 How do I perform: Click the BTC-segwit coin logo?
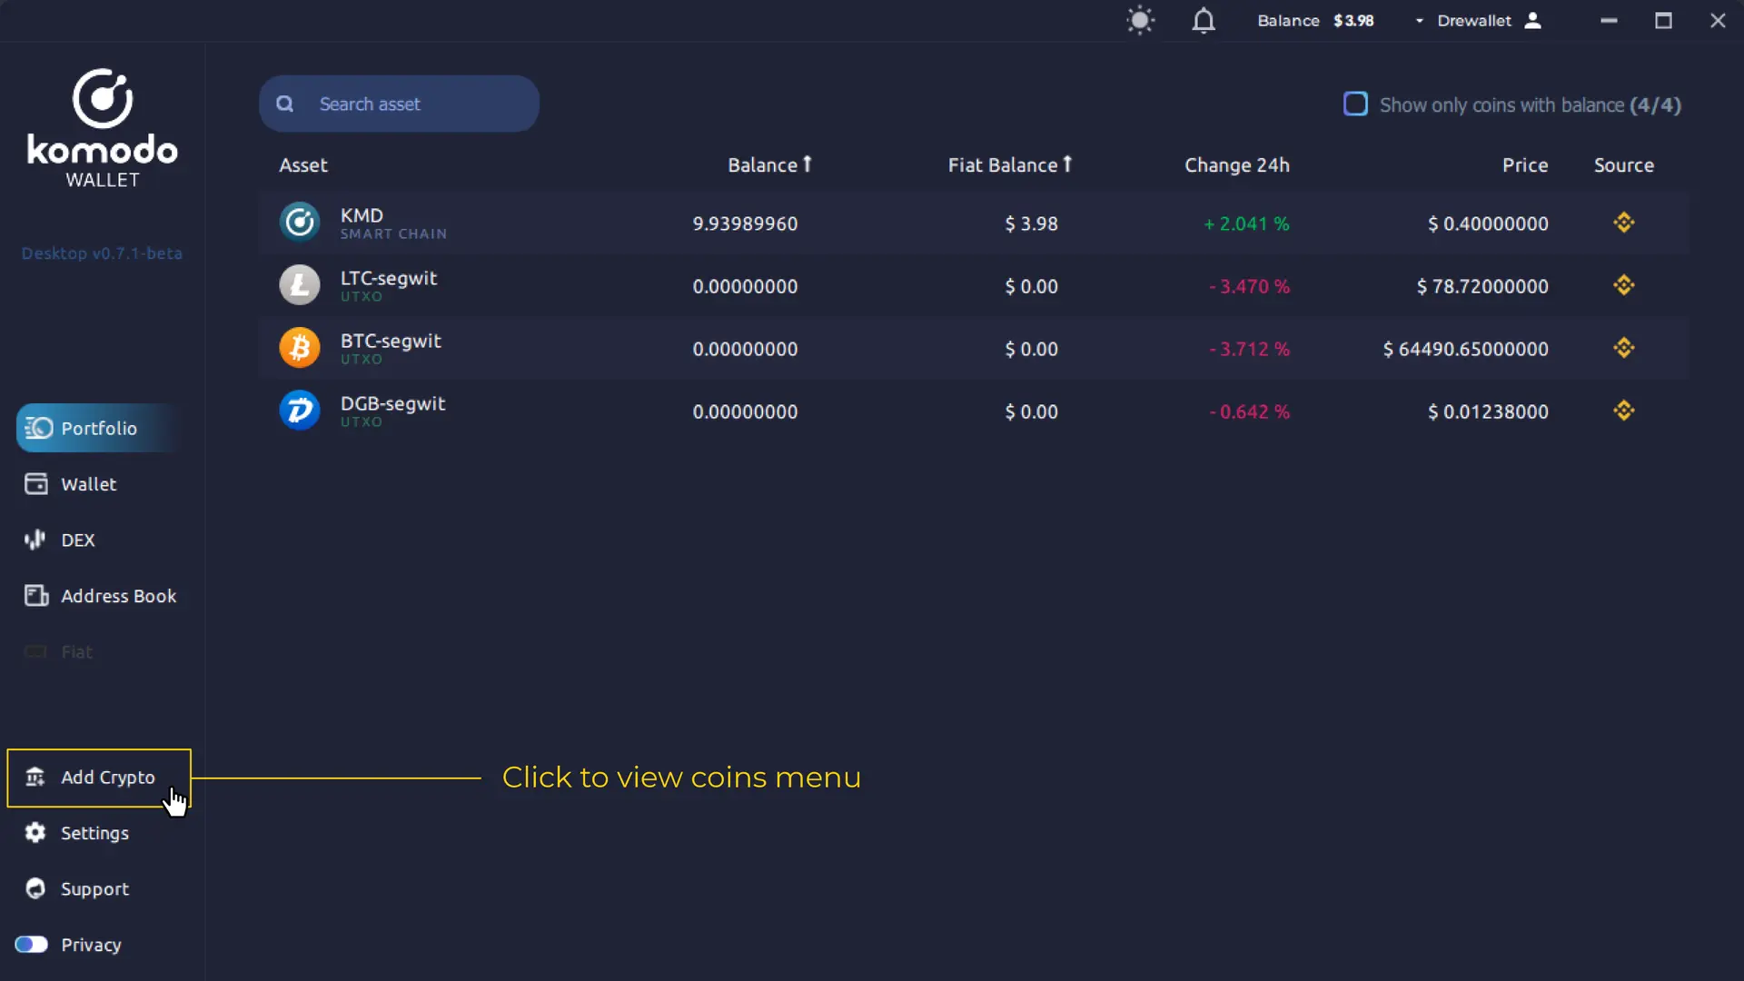(299, 347)
